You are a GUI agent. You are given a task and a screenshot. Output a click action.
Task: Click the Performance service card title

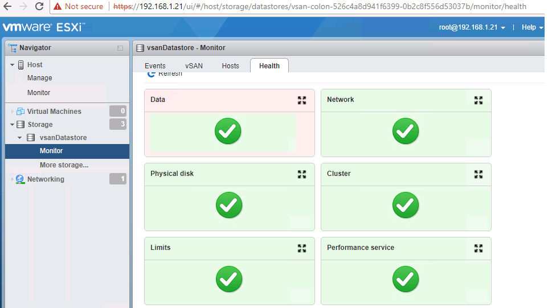pos(361,248)
